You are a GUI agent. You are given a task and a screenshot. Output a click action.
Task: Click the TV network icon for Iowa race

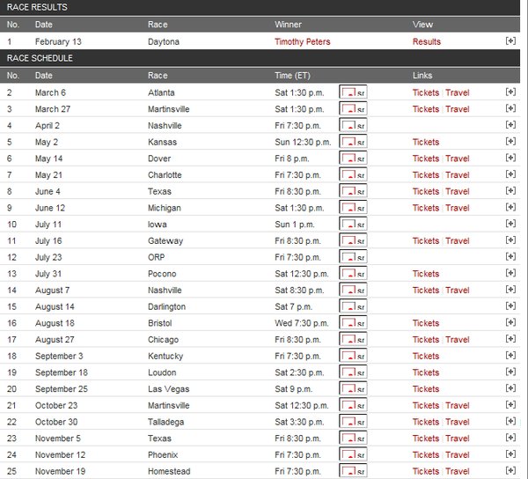click(x=353, y=224)
